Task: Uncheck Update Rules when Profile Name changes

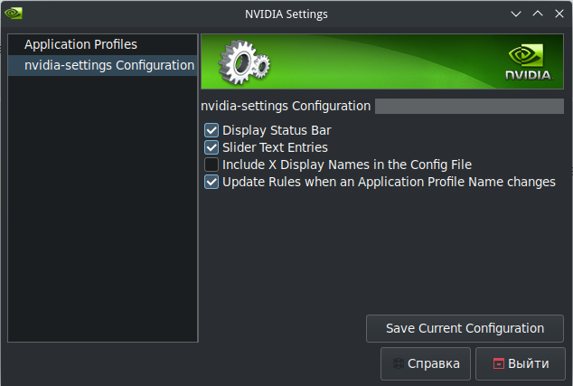Action: coord(211,182)
